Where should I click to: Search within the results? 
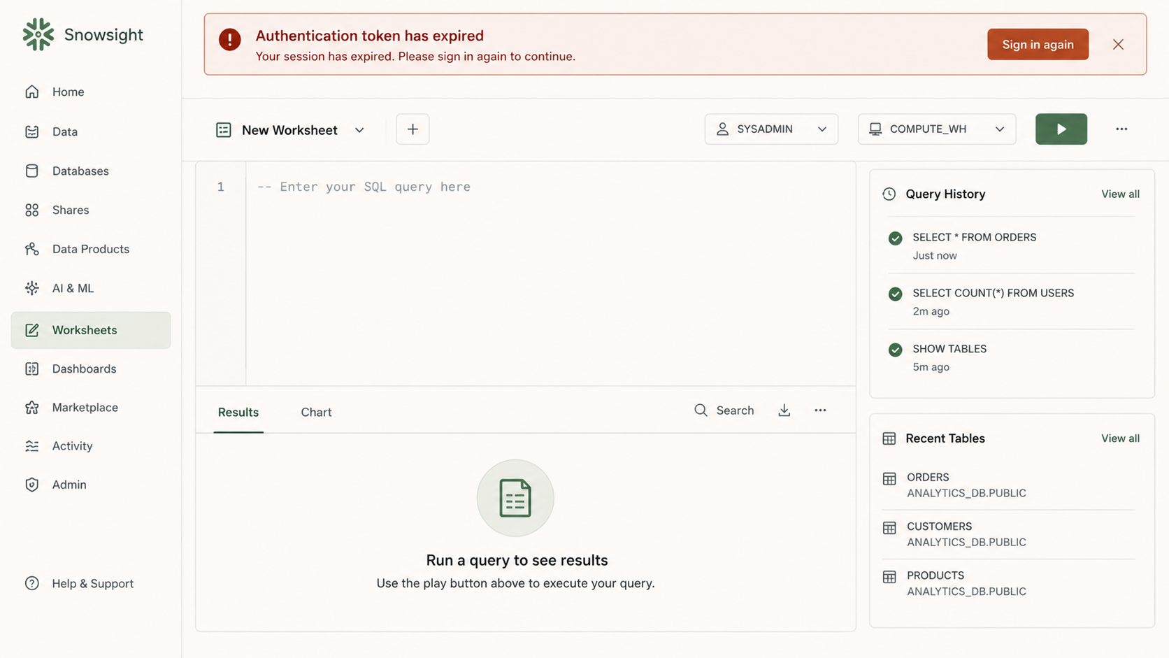(724, 410)
